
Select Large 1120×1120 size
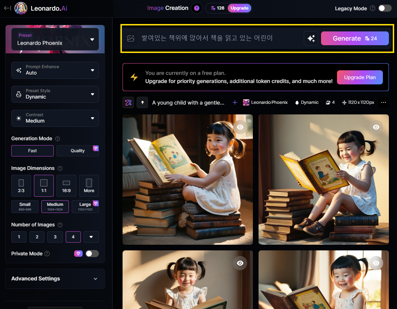tap(85, 207)
